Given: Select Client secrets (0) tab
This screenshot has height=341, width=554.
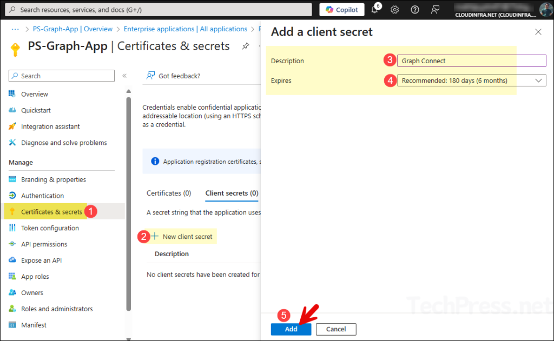Looking at the screenshot, I should pyautogui.click(x=232, y=193).
